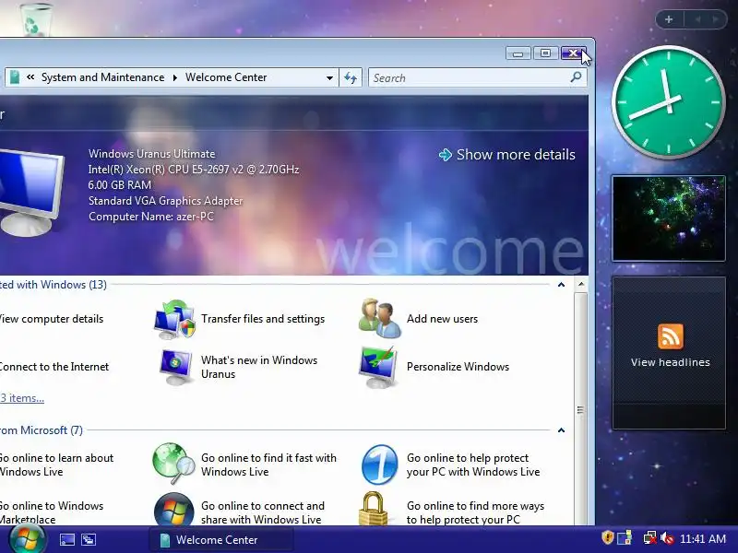
Task: Click the sidebar add gadget plus button
Action: [669, 19]
